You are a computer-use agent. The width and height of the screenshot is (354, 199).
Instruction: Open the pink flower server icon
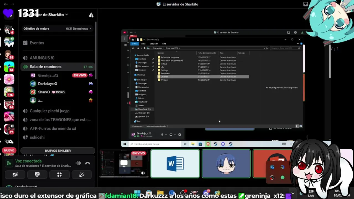(x=9, y=79)
